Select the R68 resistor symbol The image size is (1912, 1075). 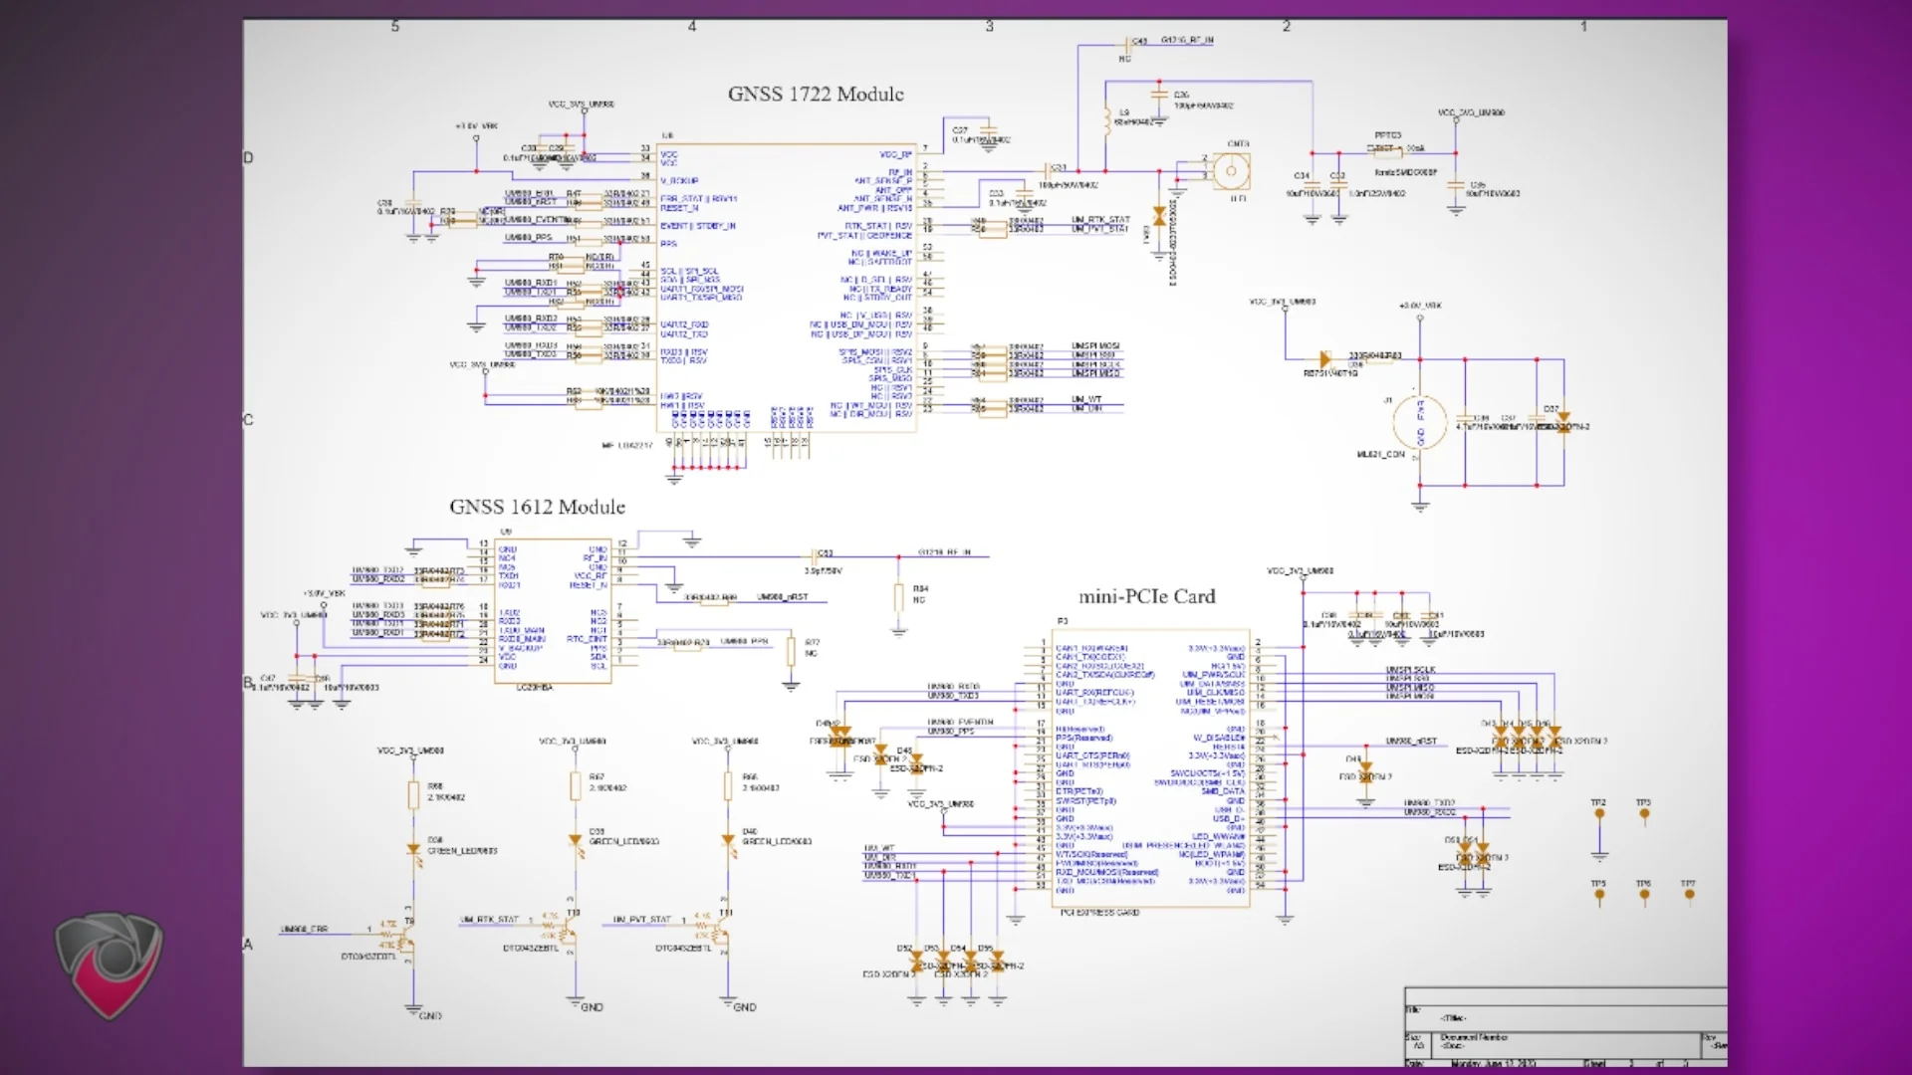point(413,795)
